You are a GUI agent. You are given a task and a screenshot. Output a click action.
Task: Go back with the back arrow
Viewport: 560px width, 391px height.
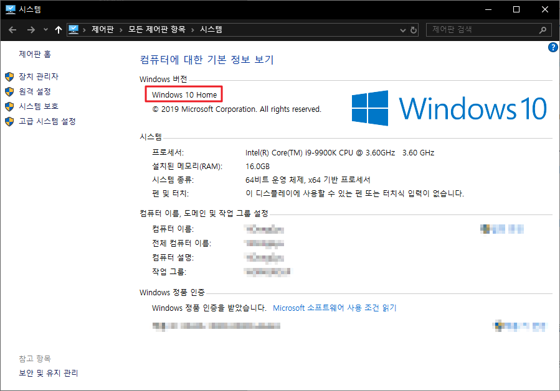coord(12,30)
